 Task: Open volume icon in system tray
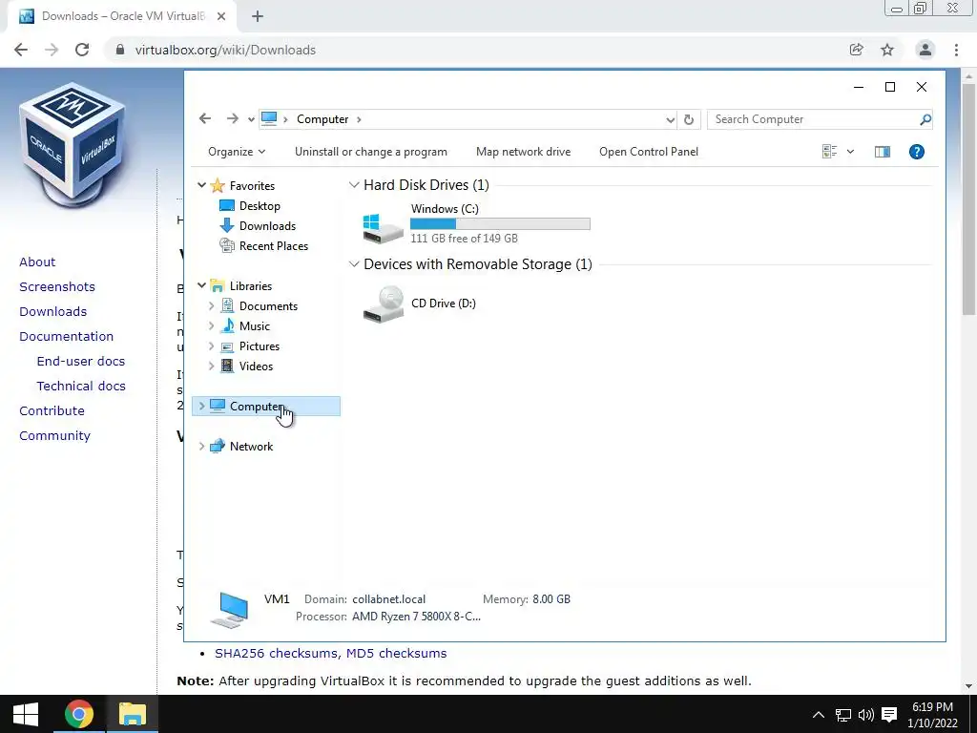pos(865,715)
